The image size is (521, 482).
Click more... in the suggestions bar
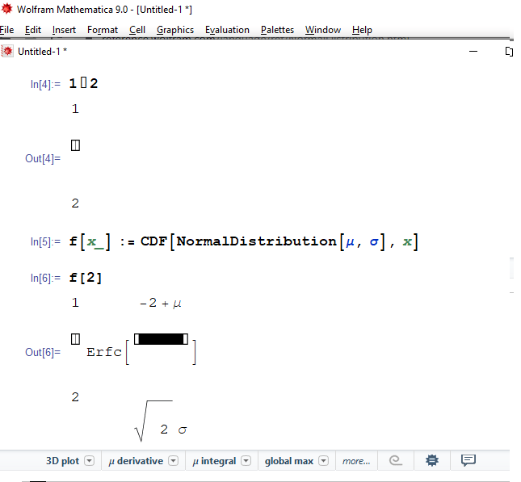click(356, 461)
